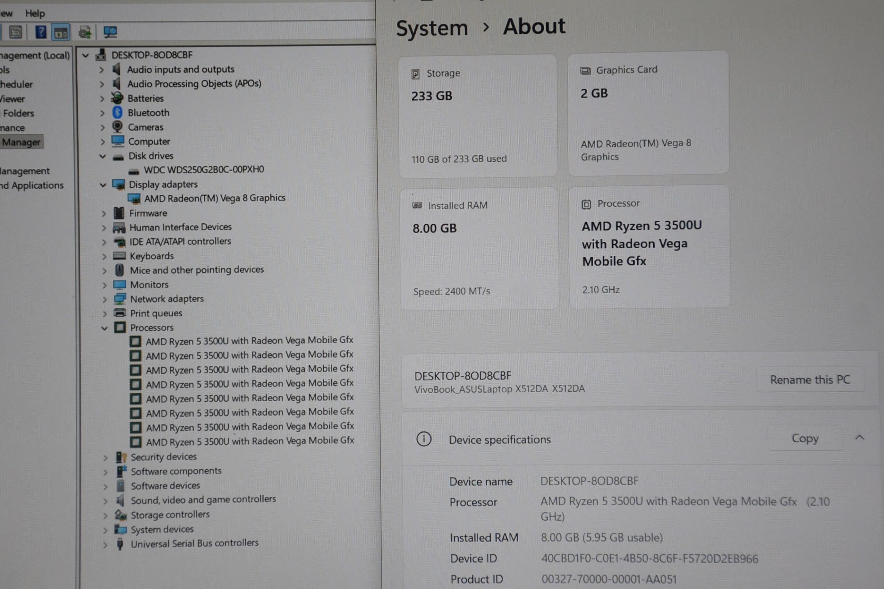
Task: Click the Cameras category icon
Action: tap(118, 127)
